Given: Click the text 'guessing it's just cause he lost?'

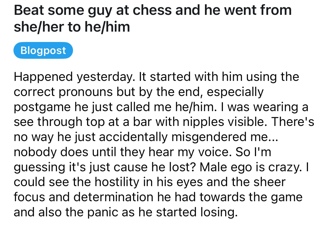Looking at the screenshot, I should 105,167.
